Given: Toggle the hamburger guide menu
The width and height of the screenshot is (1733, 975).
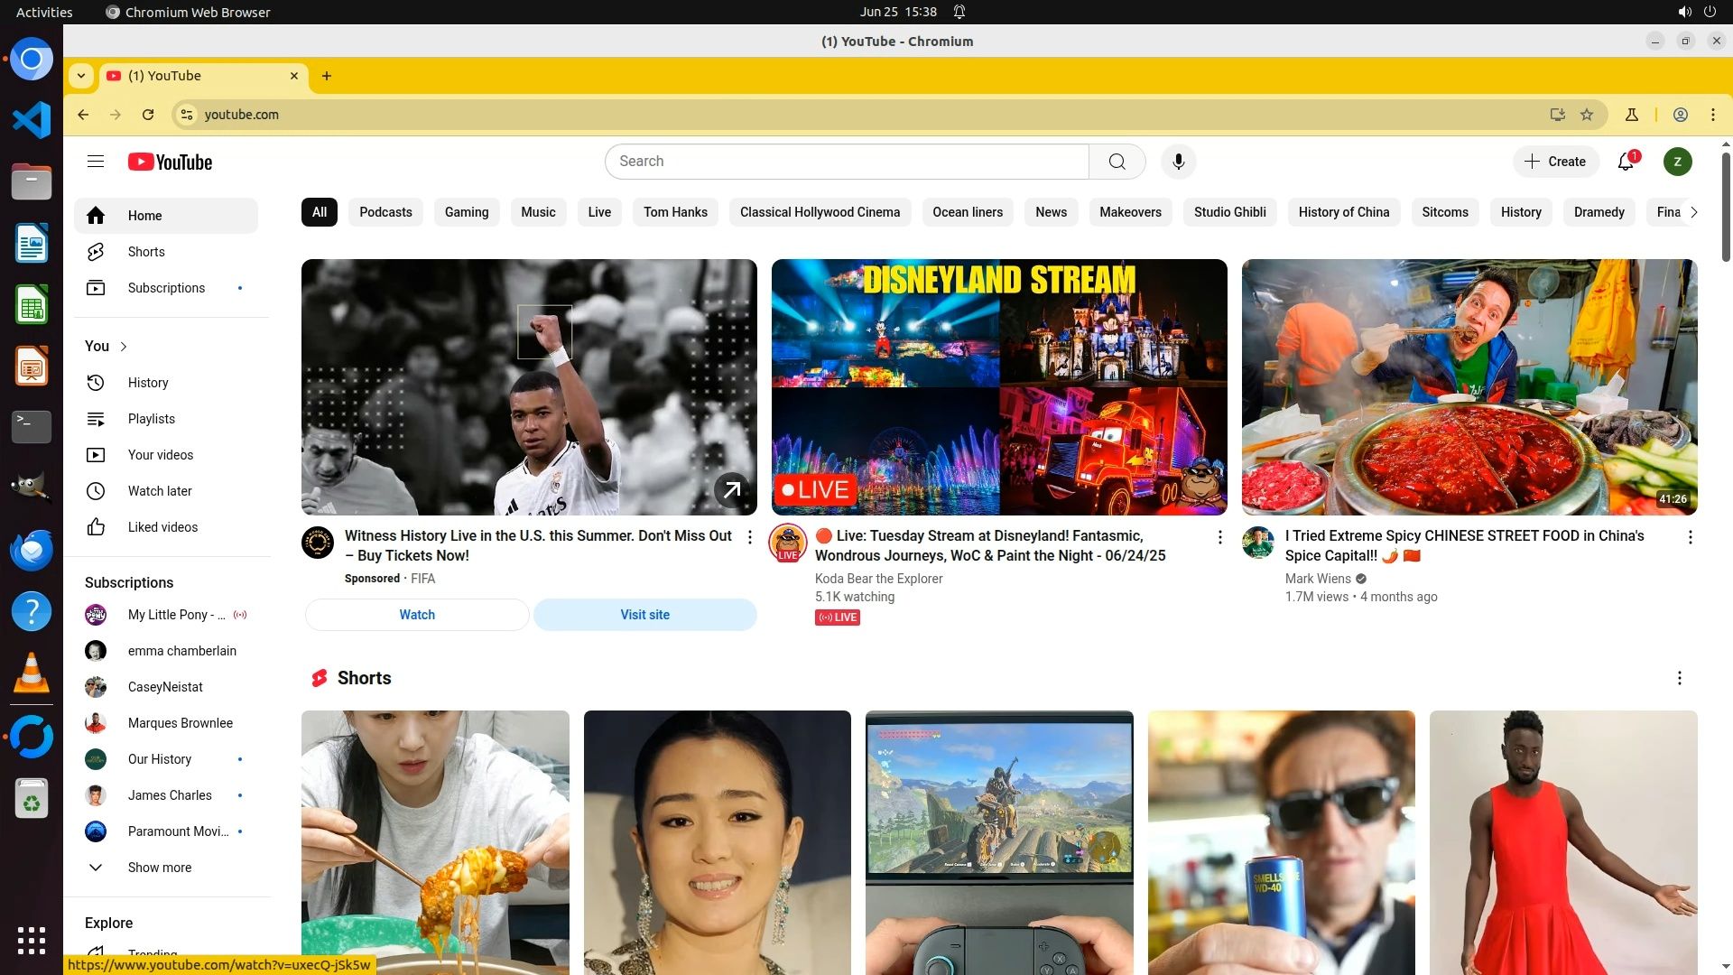Looking at the screenshot, I should [x=96, y=162].
